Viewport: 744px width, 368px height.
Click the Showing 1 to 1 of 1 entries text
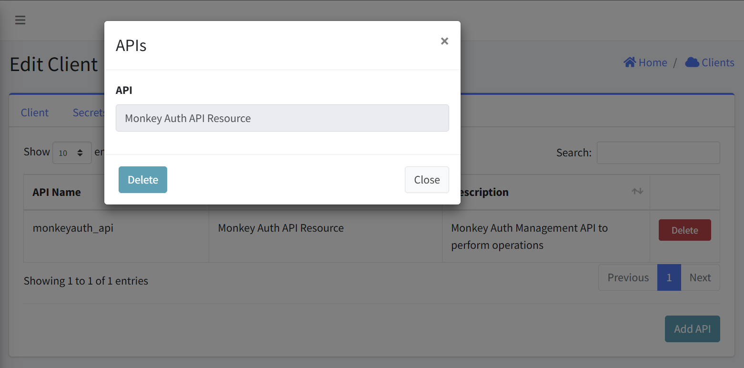86,281
